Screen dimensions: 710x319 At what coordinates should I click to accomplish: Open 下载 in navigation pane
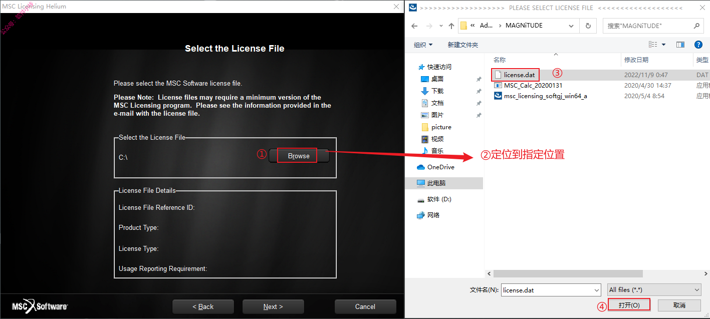pos(437,91)
